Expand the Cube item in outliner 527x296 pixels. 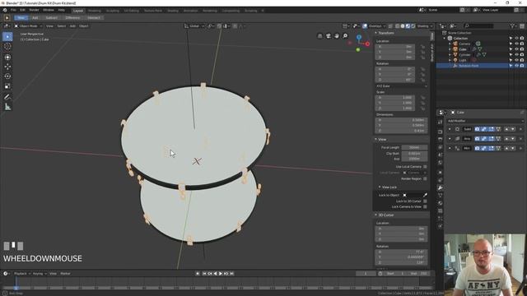(x=450, y=49)
